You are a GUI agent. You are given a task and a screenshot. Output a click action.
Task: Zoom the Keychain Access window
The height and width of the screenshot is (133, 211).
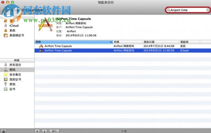point(12,2)
